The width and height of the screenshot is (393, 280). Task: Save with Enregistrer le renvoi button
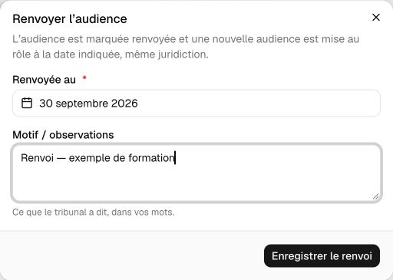[x=322, y=256]
